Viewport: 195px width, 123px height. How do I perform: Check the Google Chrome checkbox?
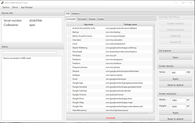[69, 95]
